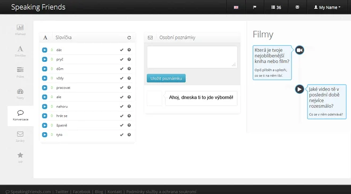Open help icon for word dům

point(129,69)
